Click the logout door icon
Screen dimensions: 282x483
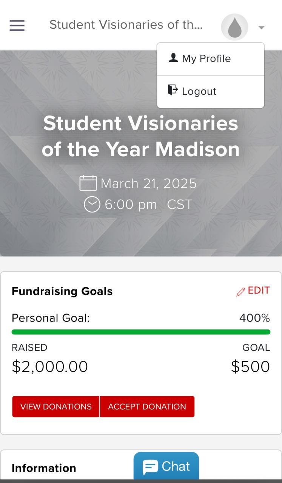coord(173,90)
